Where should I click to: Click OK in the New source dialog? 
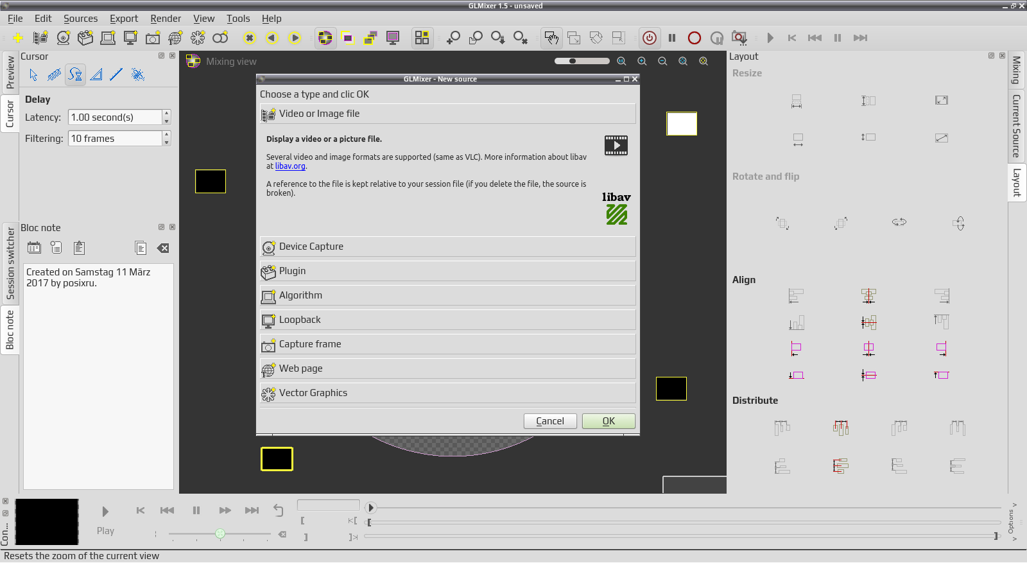(608, 421)
